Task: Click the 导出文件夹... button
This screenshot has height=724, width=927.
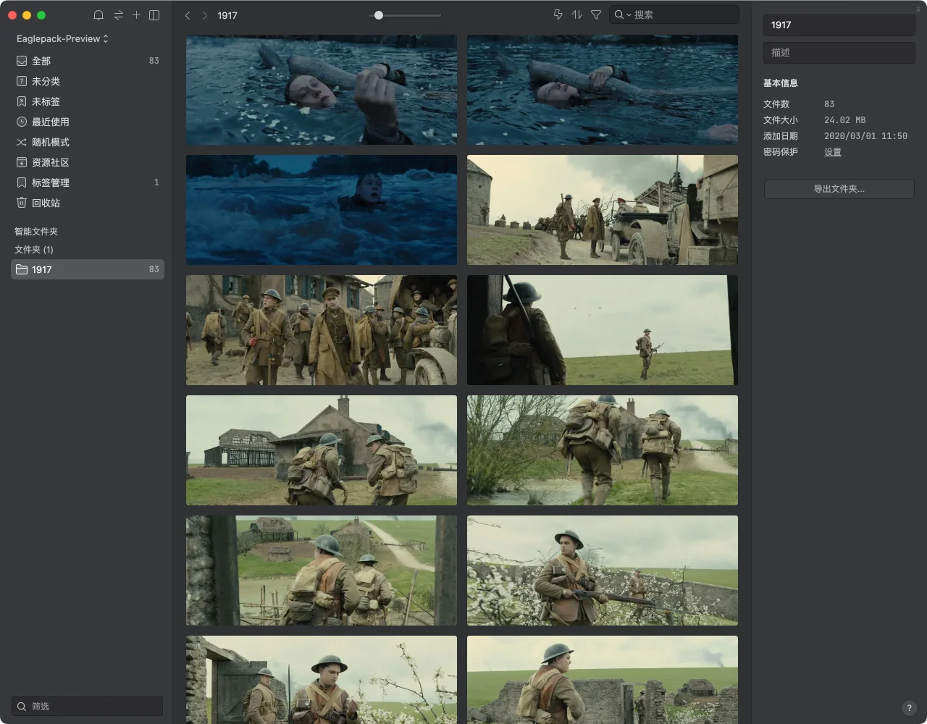Action: [839, 189]
